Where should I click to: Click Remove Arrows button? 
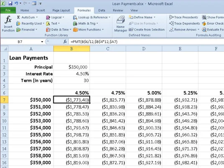point(184,30)
